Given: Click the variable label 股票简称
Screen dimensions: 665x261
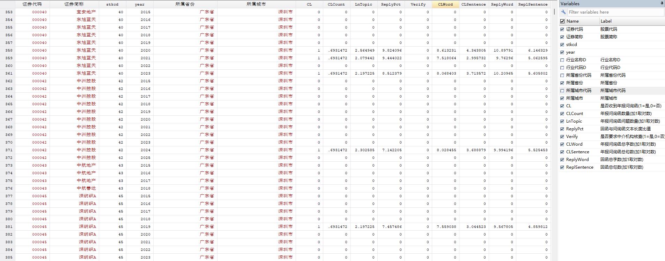Looking at the screenshot, I should pos(609,37).
